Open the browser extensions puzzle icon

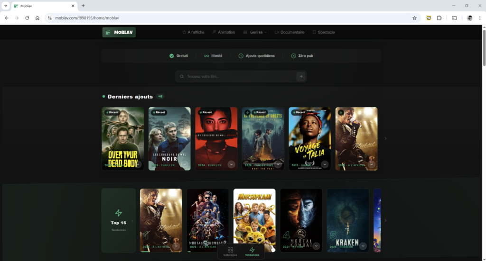439,18
